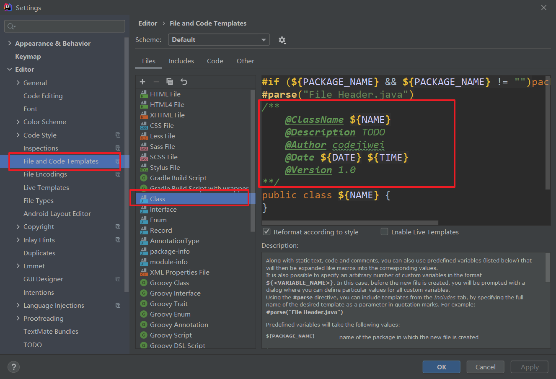Click the project-level icon next to File Encodings
Image resolution: width=556 pixels, height=379 pixels.
(118, 174)
